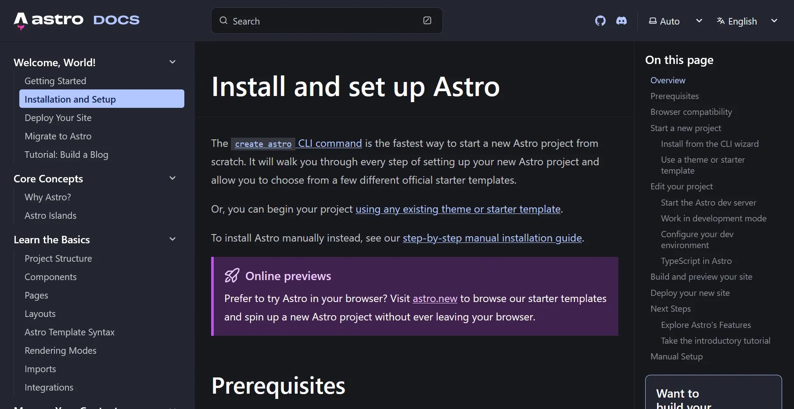Open Project Structure page
794x409 pixels.
tap(58, 258)
